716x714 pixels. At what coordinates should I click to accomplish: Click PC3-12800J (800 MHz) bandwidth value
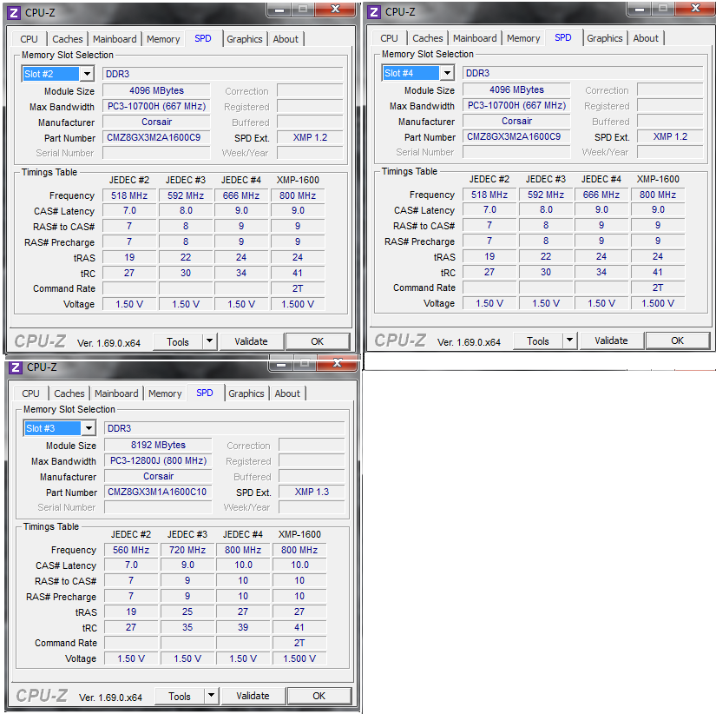coord(158,460)
